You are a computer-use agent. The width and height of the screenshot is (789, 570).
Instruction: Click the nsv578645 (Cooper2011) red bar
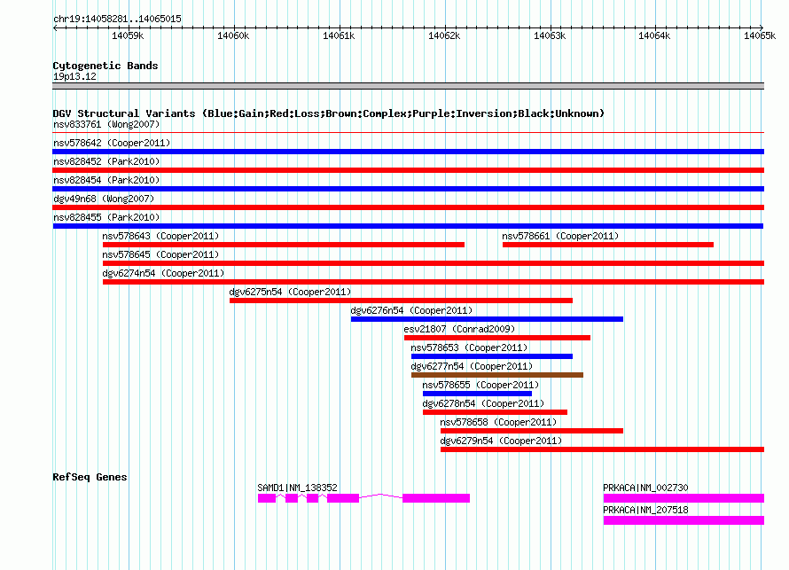coord(434,263)
